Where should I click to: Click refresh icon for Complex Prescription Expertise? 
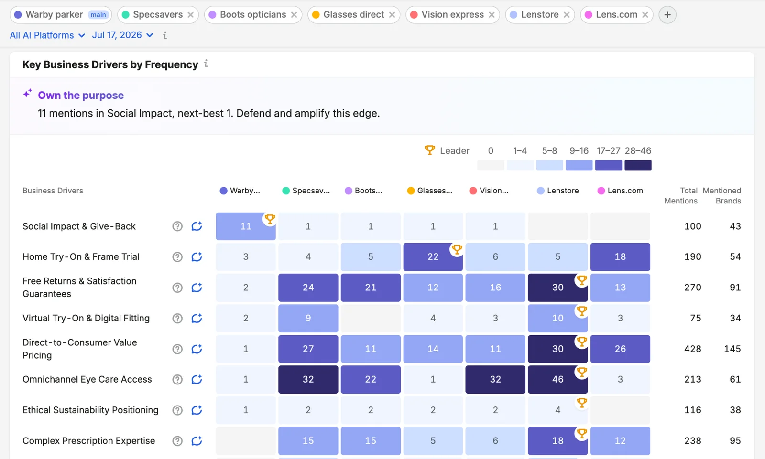pyautogui.click(x=197, y=441)
